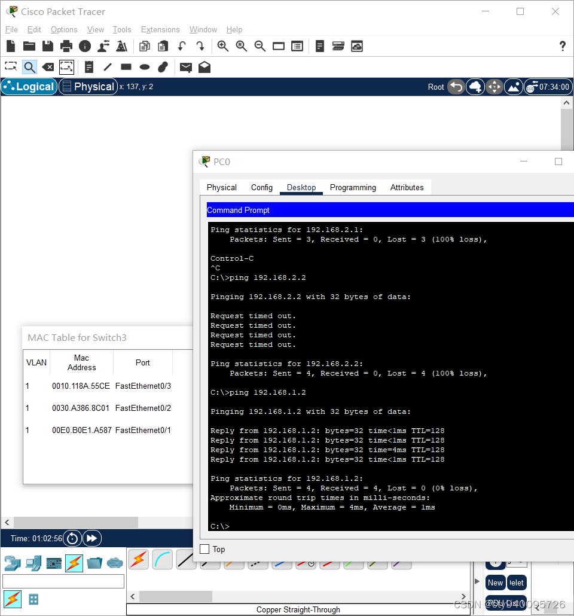Click the New scenario button
This screenshot has height=616, width=574.
click(496, 583)
